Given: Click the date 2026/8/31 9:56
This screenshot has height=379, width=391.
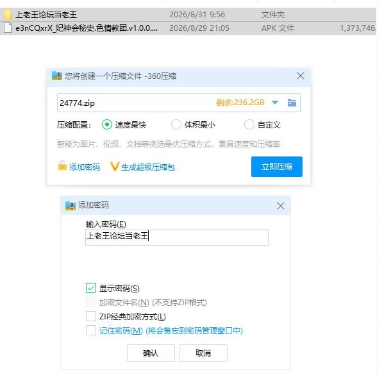Looking at the screenshot, I should point(197,15).
